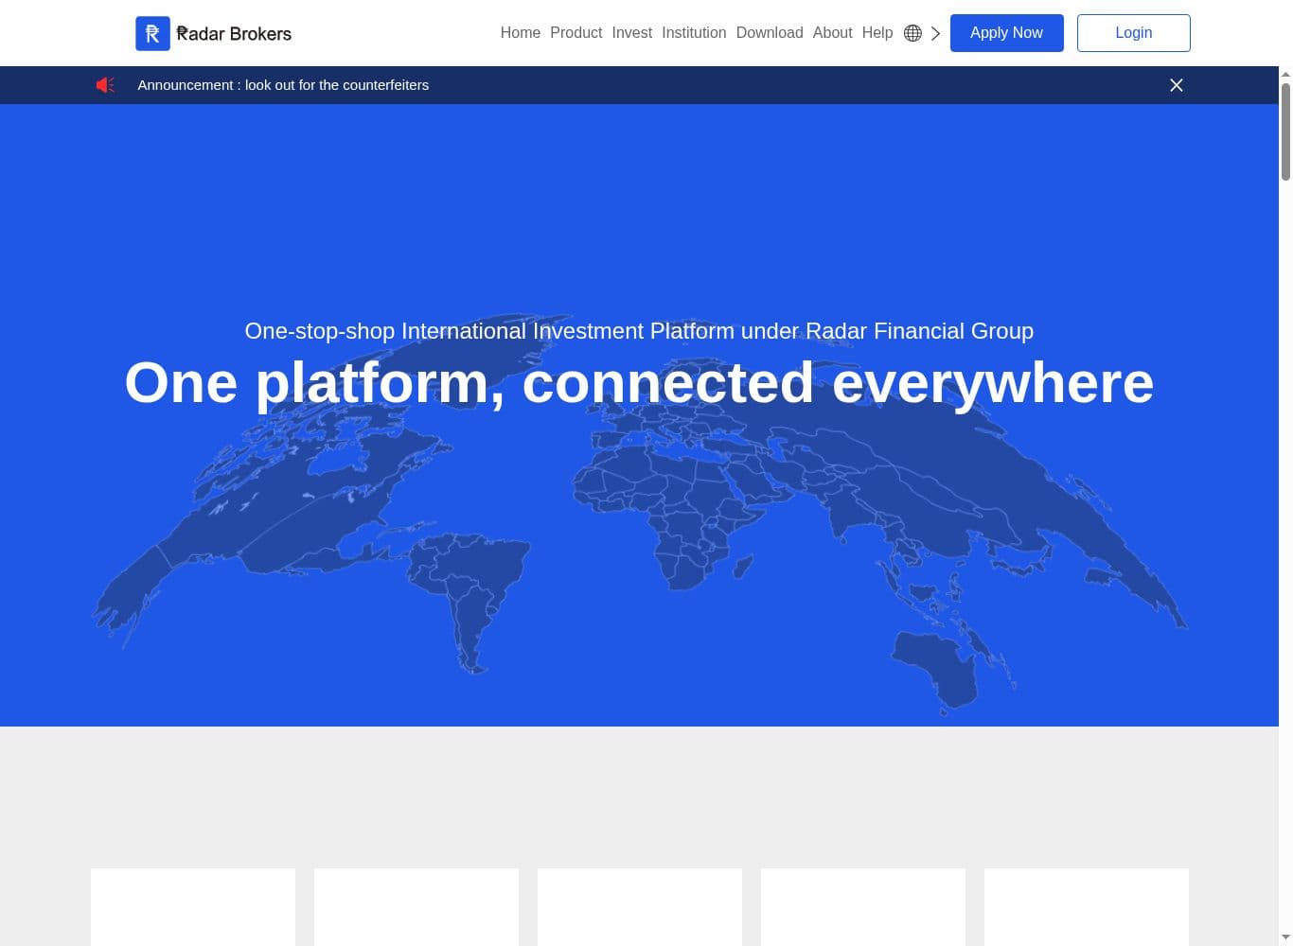The image size is (1293, 946).
Task: Click the scrollbar down arrow
Action: pyautogui.click(x=1285, y=937)
